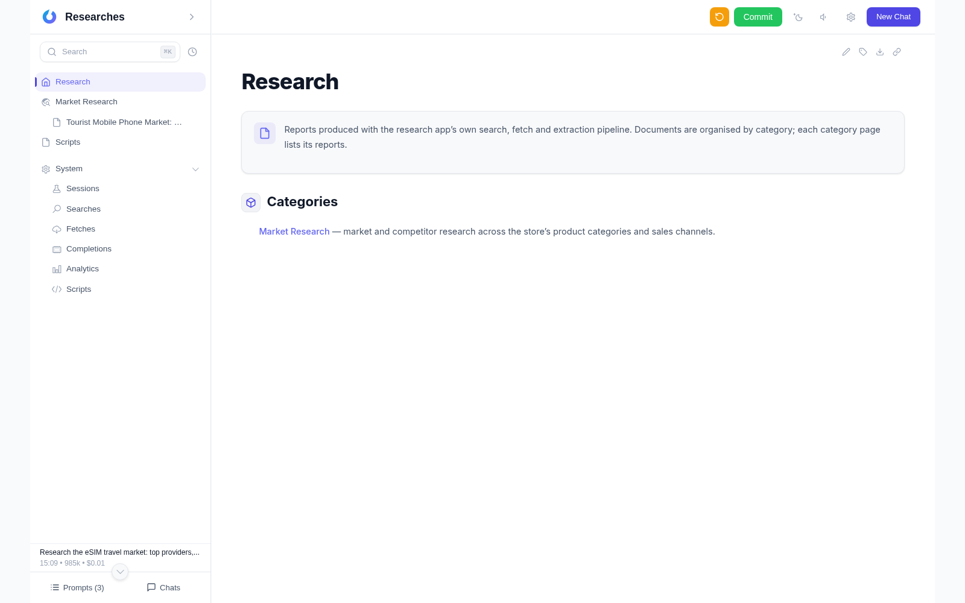Screen dimensions: 965x603
Task: Start a New Chat
Action: coord(893,17)
